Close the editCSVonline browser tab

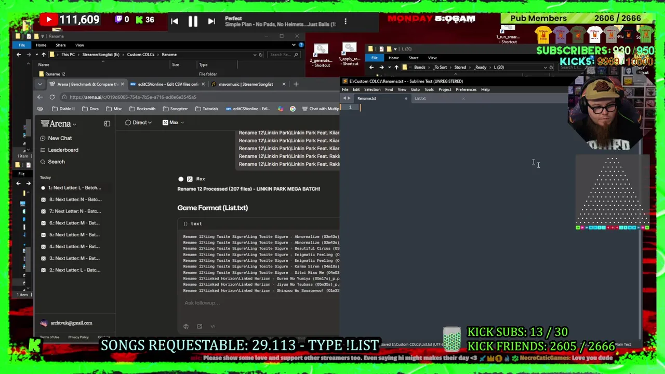pyautogui.click(x=203, y=84)
